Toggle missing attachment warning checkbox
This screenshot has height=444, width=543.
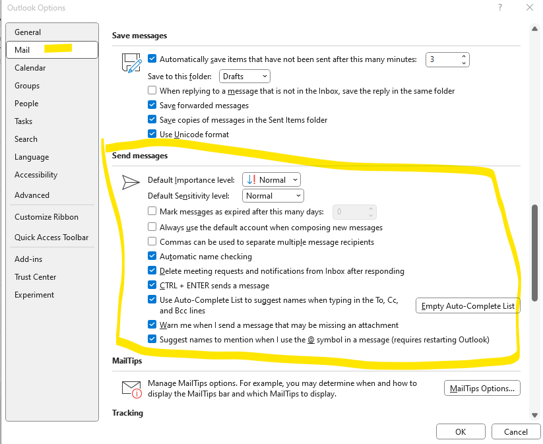tap(152, 325)
